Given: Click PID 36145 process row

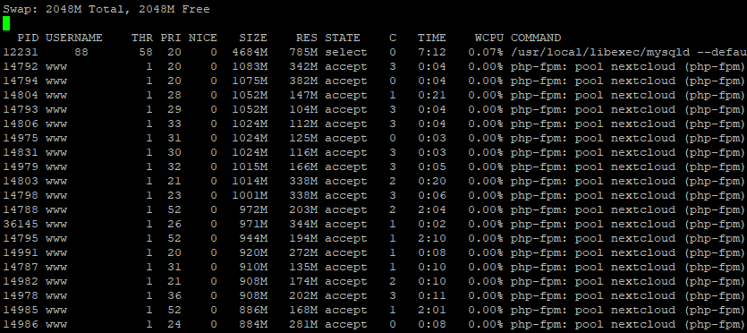Looking at the screenshot, I should click(x=374, y=224).
